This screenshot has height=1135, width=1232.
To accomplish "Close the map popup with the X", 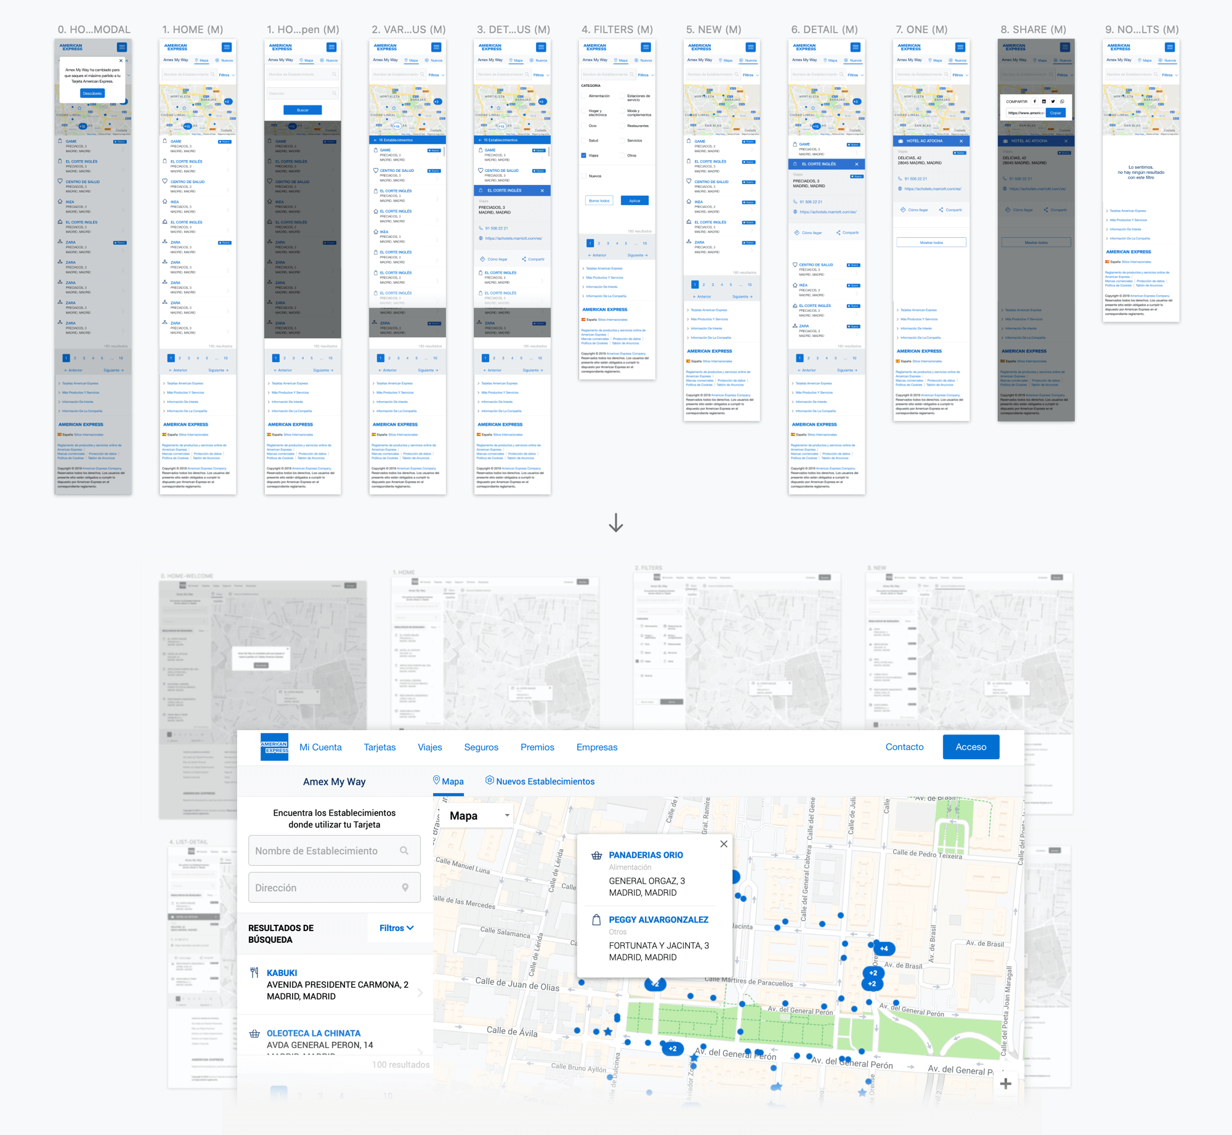I will pyautogui.click(x=724, y=844).
